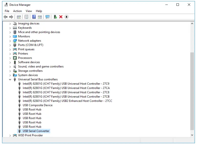Click the Update driver software toolbar icon
Image resolution: width=197 pixels, height=145 pixels.
pos(55,17)
